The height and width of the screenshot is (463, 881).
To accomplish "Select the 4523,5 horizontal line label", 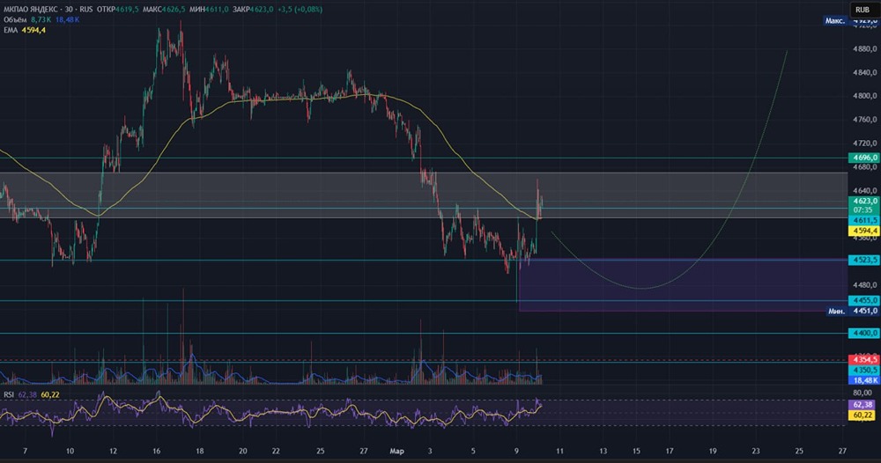I will coord(863,261).
